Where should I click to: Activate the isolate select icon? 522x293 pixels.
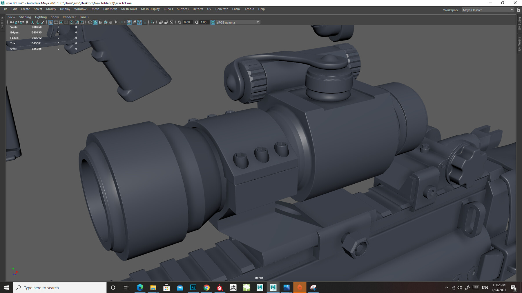152,22
